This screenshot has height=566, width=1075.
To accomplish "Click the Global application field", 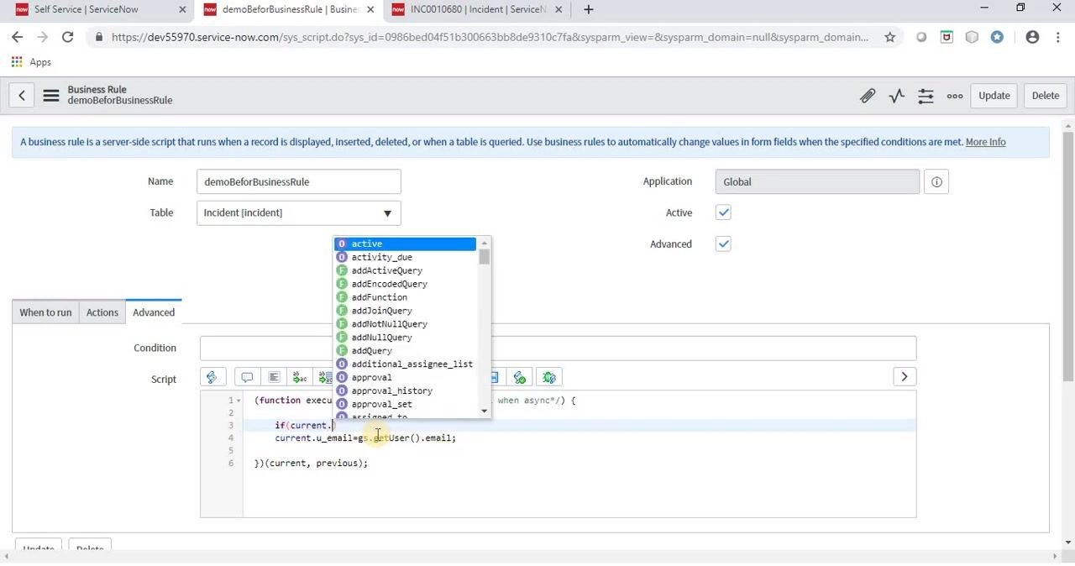I will (817, 181).
